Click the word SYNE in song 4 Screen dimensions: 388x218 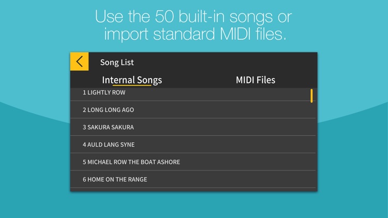tap(127, 145)
